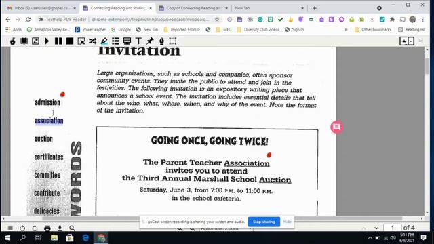434x244 pixels.
Task: Open the Windows Start menu
Action: click(x=7, y=238)
